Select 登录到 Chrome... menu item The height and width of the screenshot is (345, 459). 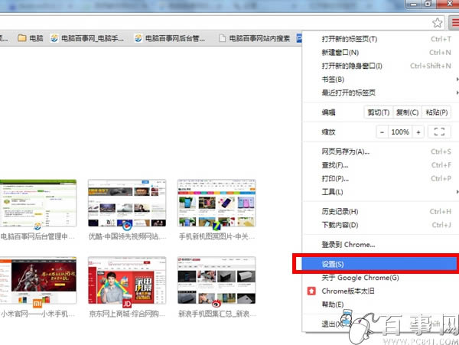click(380, 244)
